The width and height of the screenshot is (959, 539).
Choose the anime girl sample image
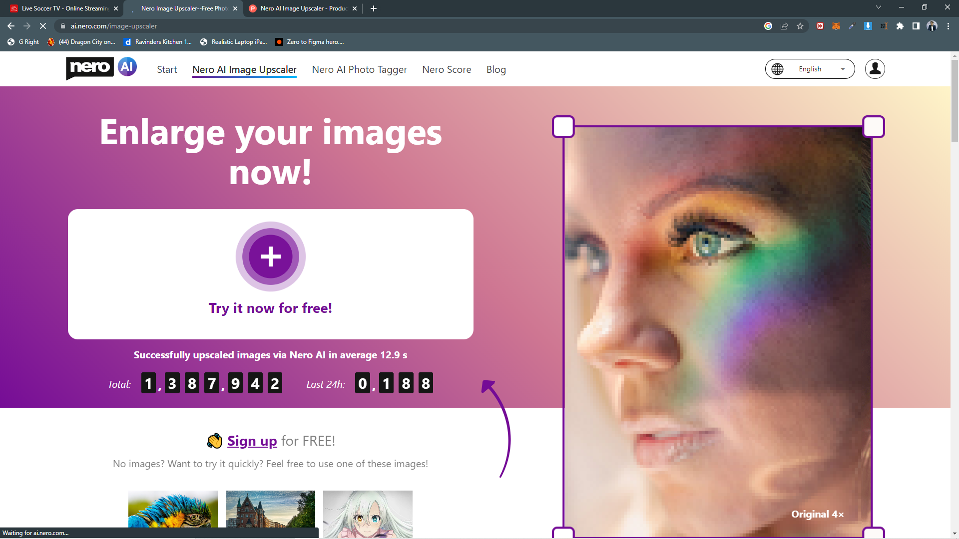tap(368, 514)
